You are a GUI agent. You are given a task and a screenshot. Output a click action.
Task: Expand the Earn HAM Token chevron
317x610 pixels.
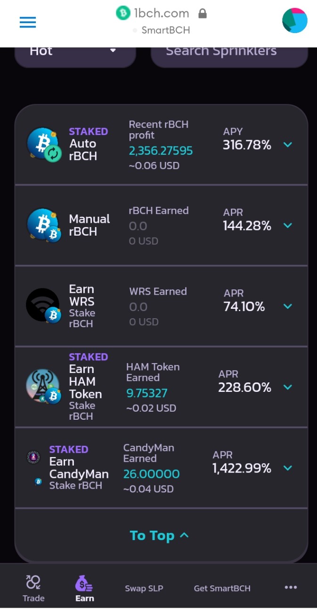click(288, 387)
